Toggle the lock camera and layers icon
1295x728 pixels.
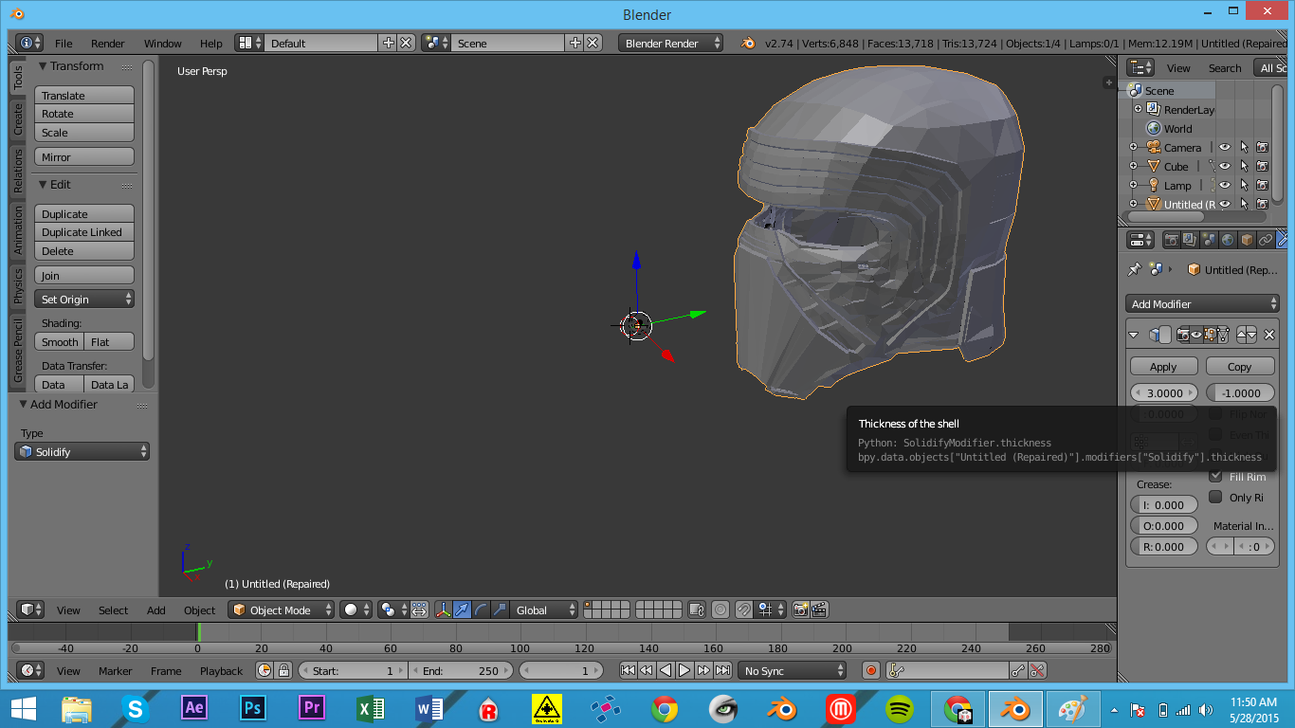tap(697, 610)
